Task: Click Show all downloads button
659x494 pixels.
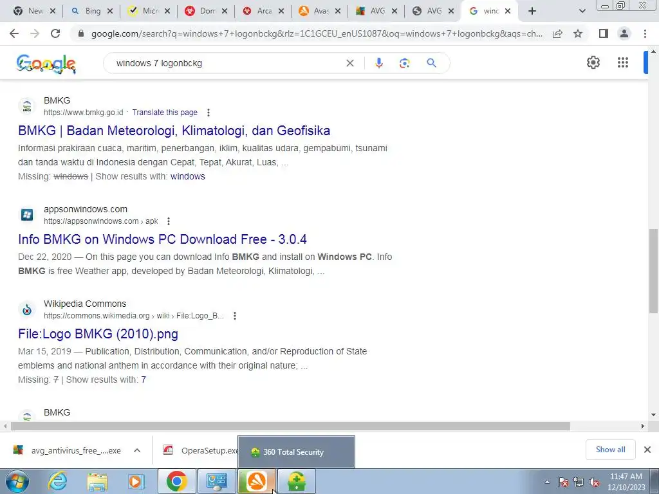Action: tap(610, 450)
